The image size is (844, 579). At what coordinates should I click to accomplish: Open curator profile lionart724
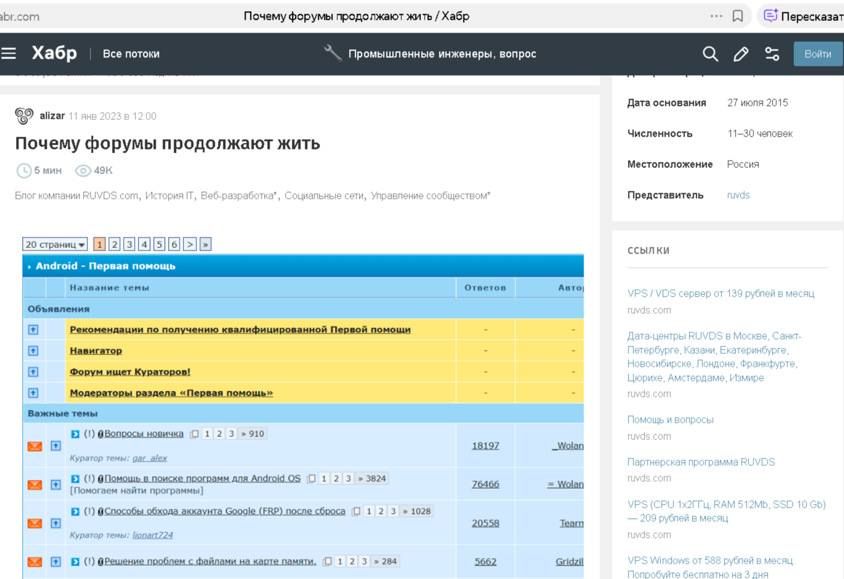[153, 535]
